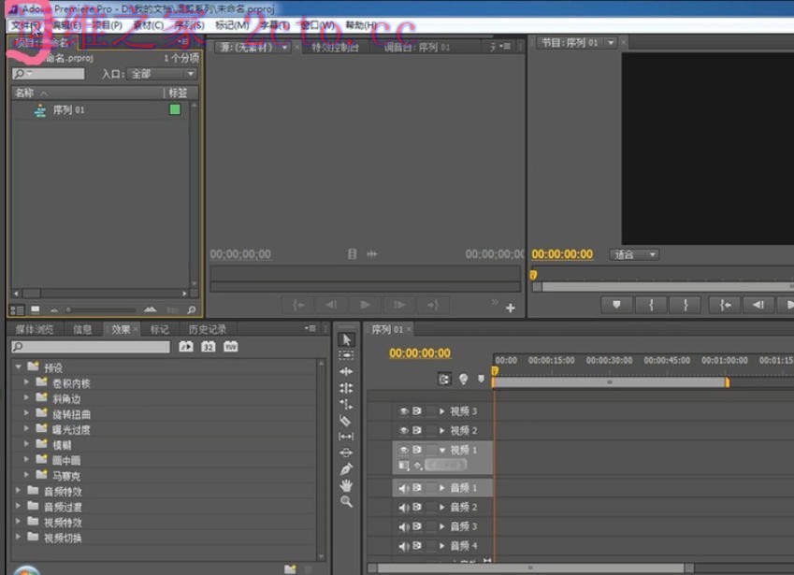Open the 文件 menu

[25, 25]
